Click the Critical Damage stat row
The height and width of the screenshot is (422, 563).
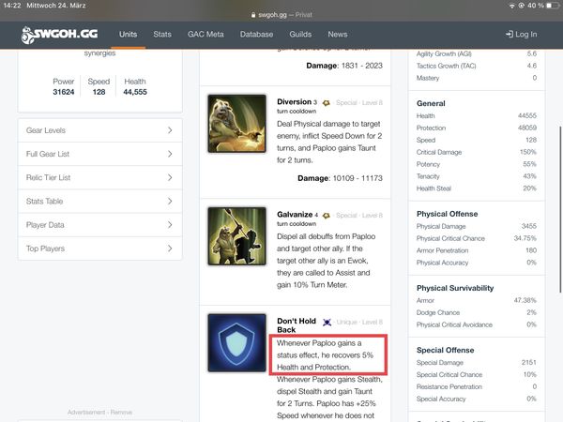click(x=477, y=152)
